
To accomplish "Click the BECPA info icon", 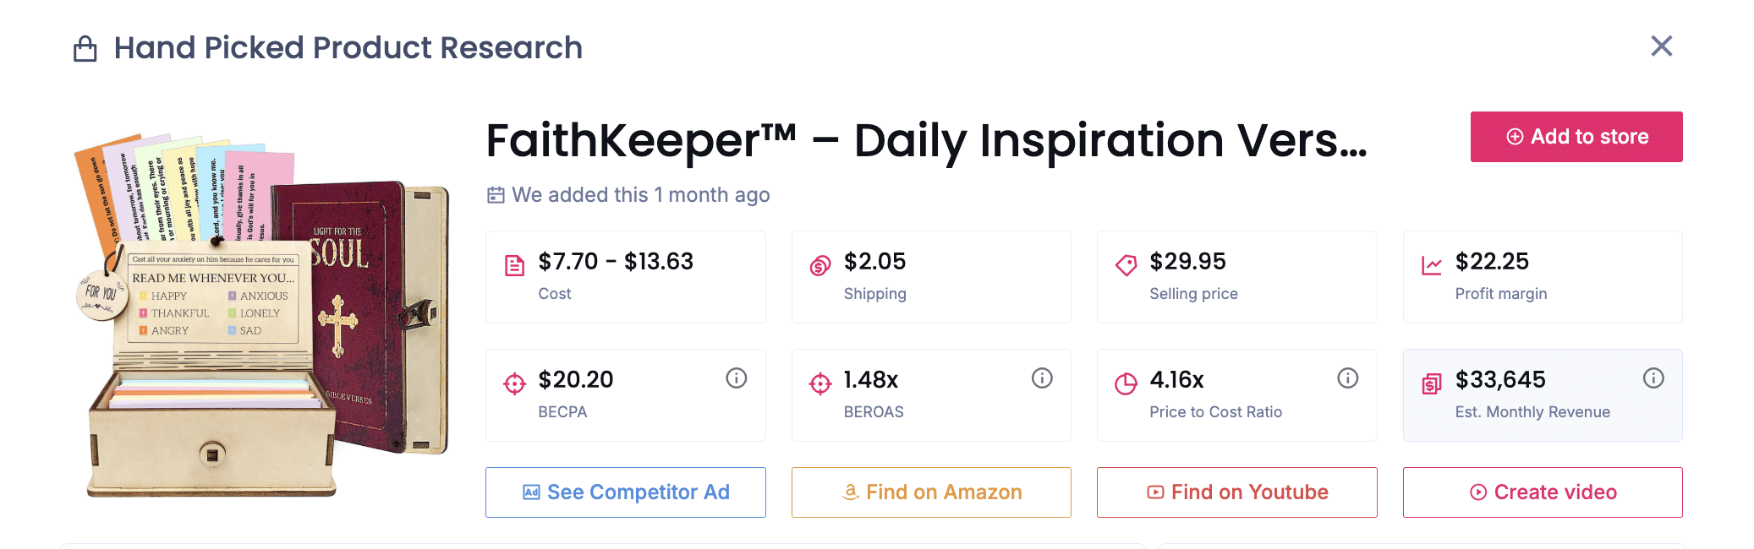I will click(737, 378).
